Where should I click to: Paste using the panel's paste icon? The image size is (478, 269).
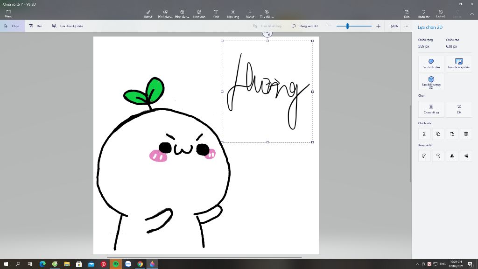[x=452, y=134]
